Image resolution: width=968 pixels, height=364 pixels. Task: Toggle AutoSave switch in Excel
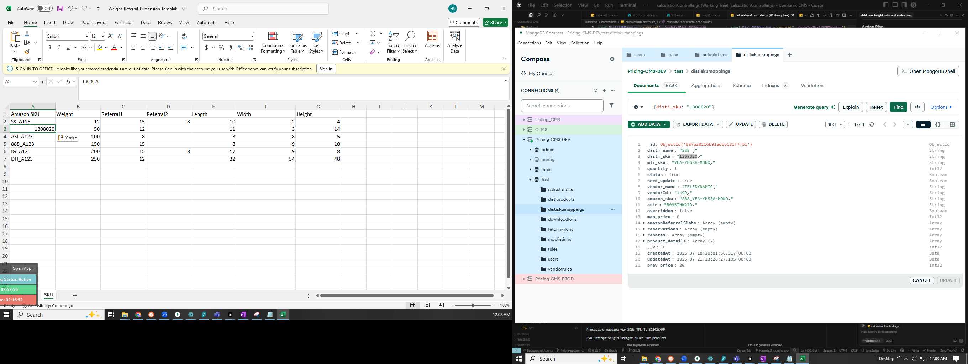[45, 8]
